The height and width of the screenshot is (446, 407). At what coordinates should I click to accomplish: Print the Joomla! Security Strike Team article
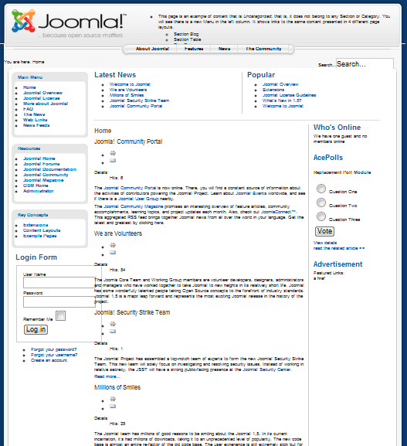pos(113,324)
